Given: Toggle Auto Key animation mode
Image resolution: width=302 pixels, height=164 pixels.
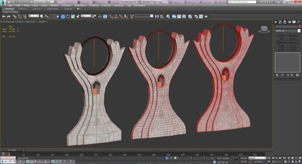Looking at the screenshot, I should [244, 158].
